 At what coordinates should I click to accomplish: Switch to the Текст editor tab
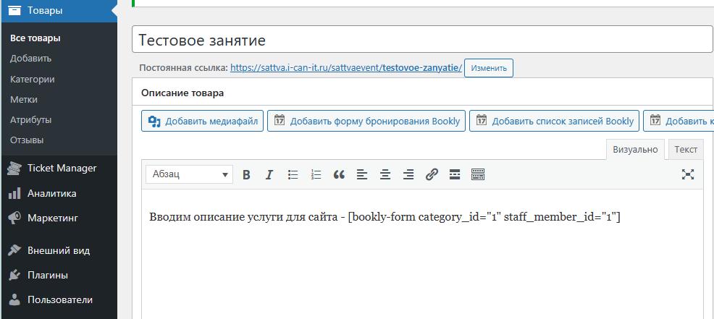(685, 149)
